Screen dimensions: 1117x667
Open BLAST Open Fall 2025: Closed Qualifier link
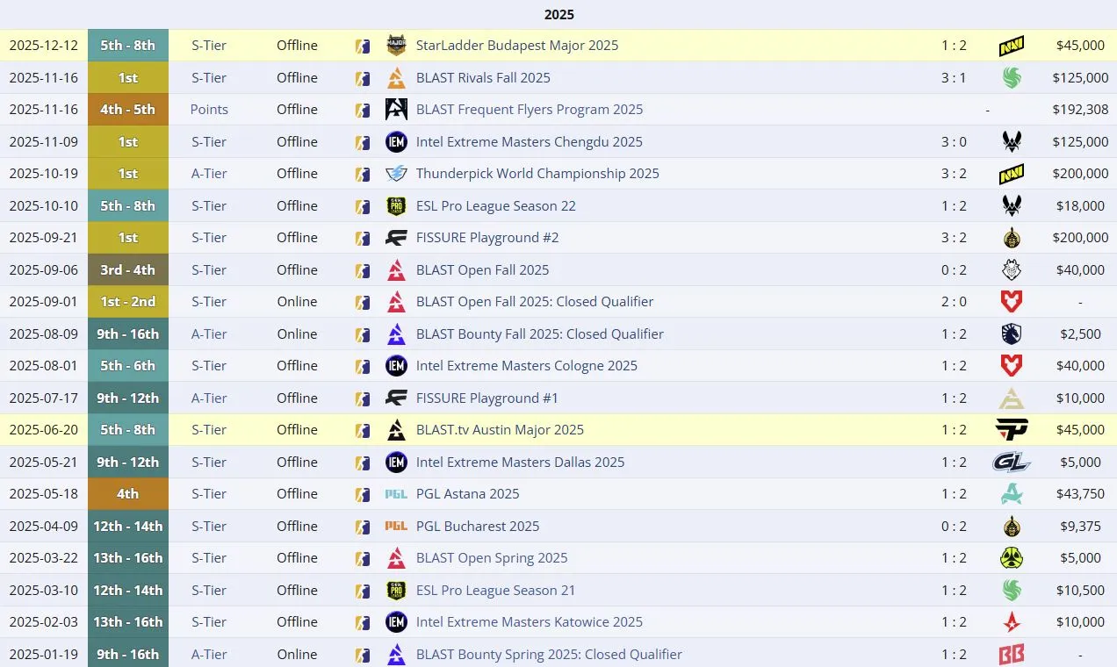click(x=535, y=302)
